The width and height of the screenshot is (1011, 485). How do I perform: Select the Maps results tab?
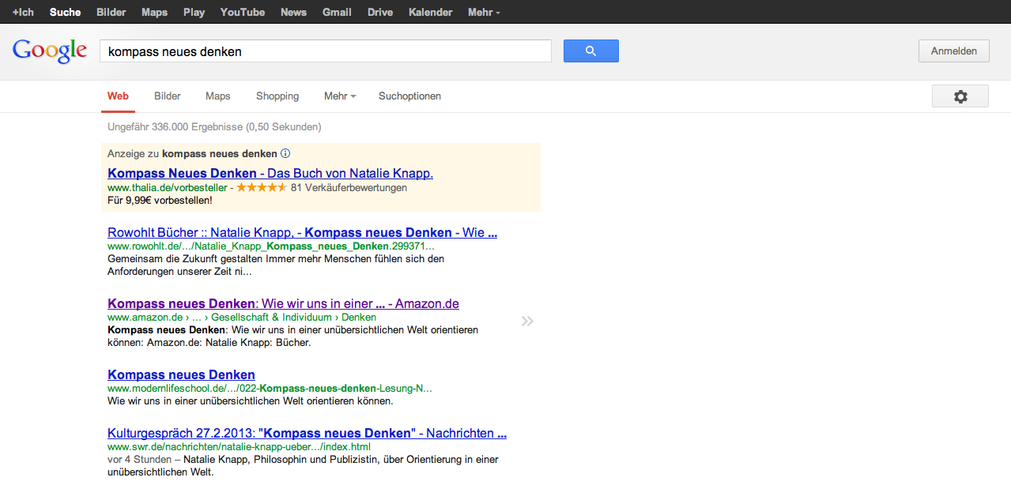click(x=218, y=96)
